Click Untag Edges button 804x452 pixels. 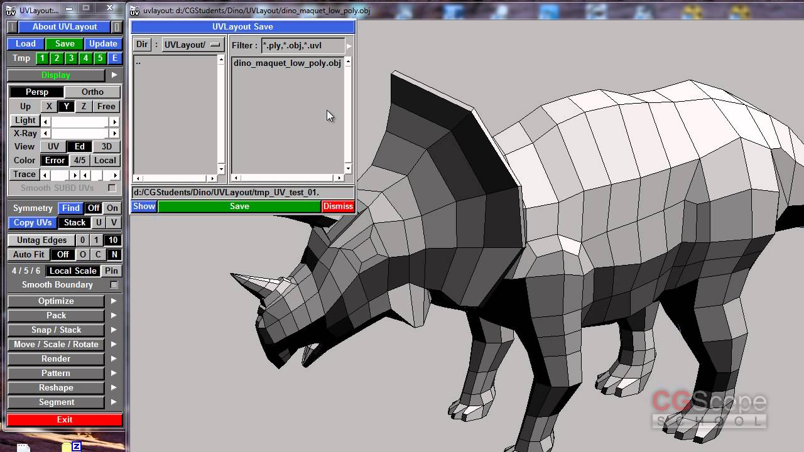click(x=41, y=240)
